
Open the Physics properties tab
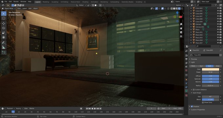click(x=186, y=83)
